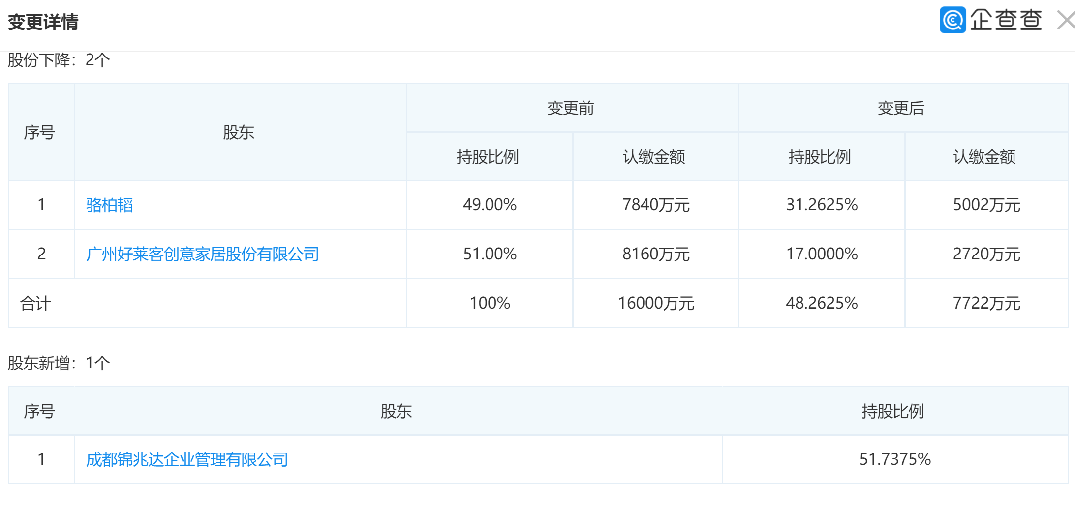Click the 企查查 logo icon
The width and height of the screenshot is (1075, 510).
(x=952, y=20)
